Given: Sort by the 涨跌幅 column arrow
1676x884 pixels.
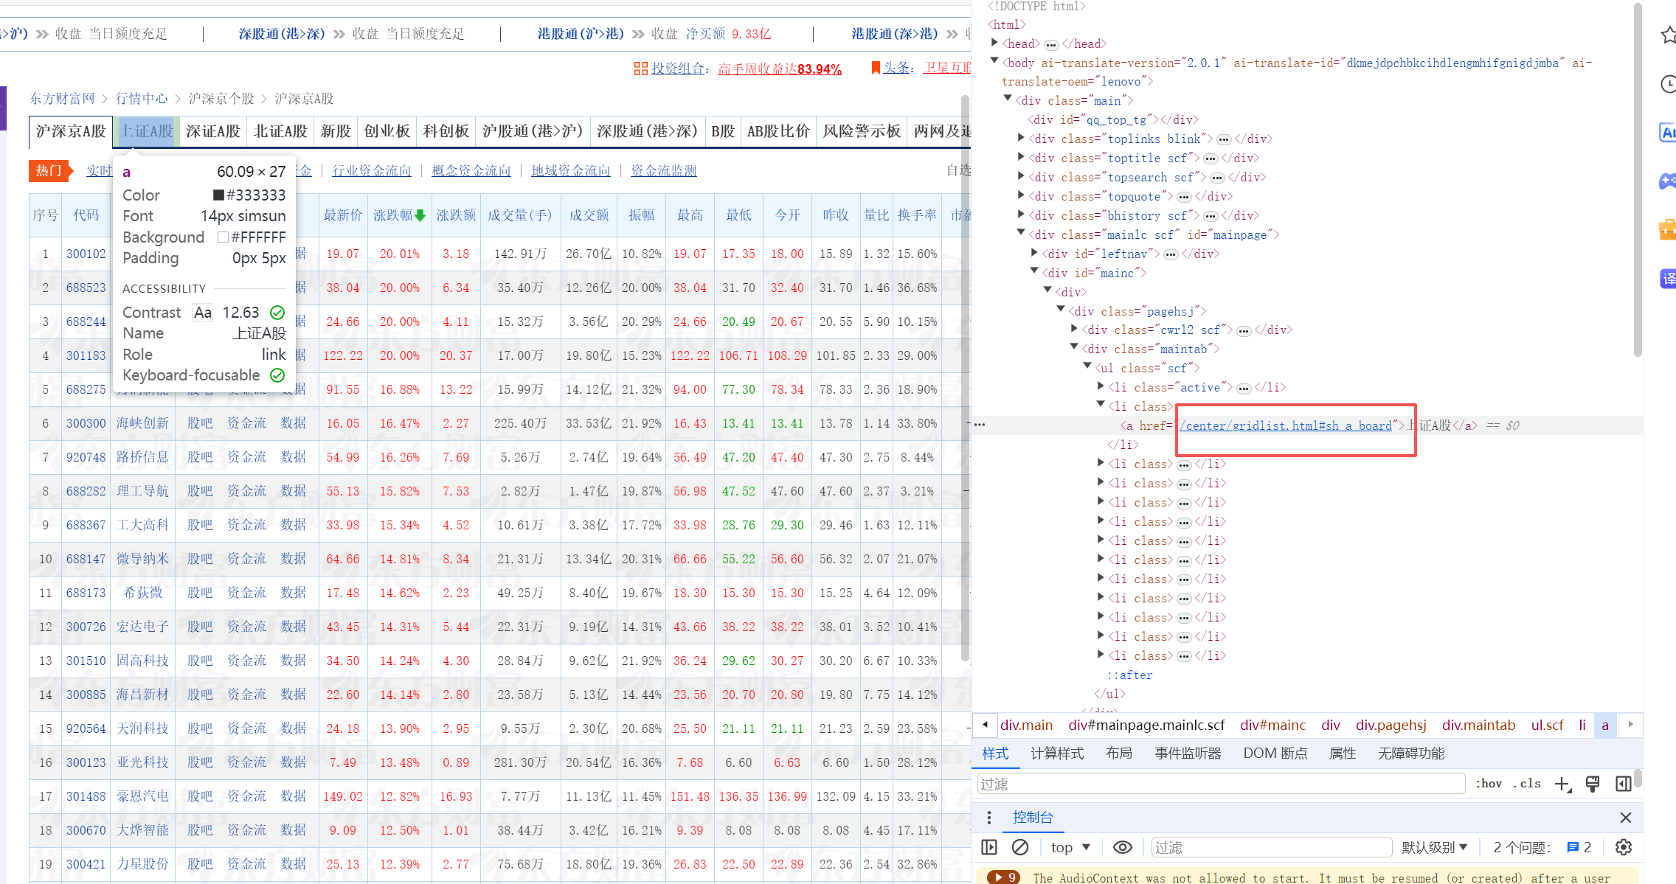Looking at the screenshot, I should 420,215.
